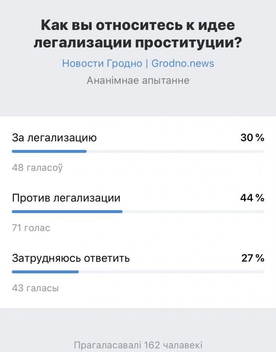Image resolution: width=276 pixels, height=352 pixels.
Task: Click the Ананімнае апытанне label
Action: (138, 80)
